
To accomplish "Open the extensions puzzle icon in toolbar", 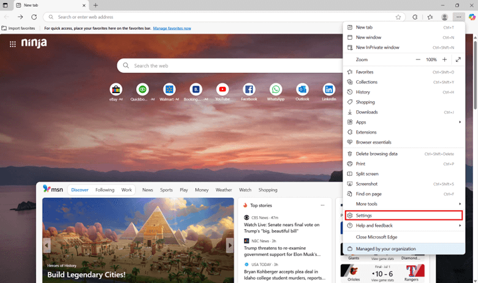I will (415, 17).
